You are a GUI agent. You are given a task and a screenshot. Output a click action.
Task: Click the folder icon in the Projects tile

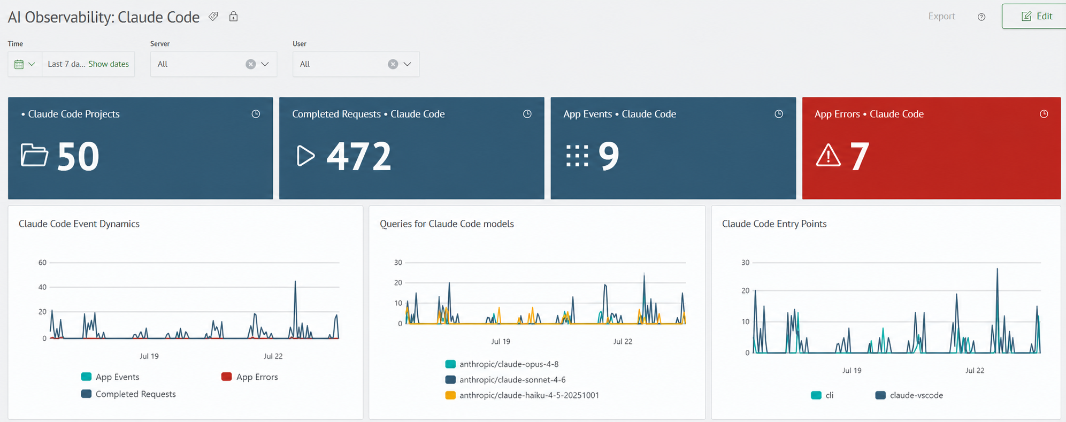(x=34, y=155)
